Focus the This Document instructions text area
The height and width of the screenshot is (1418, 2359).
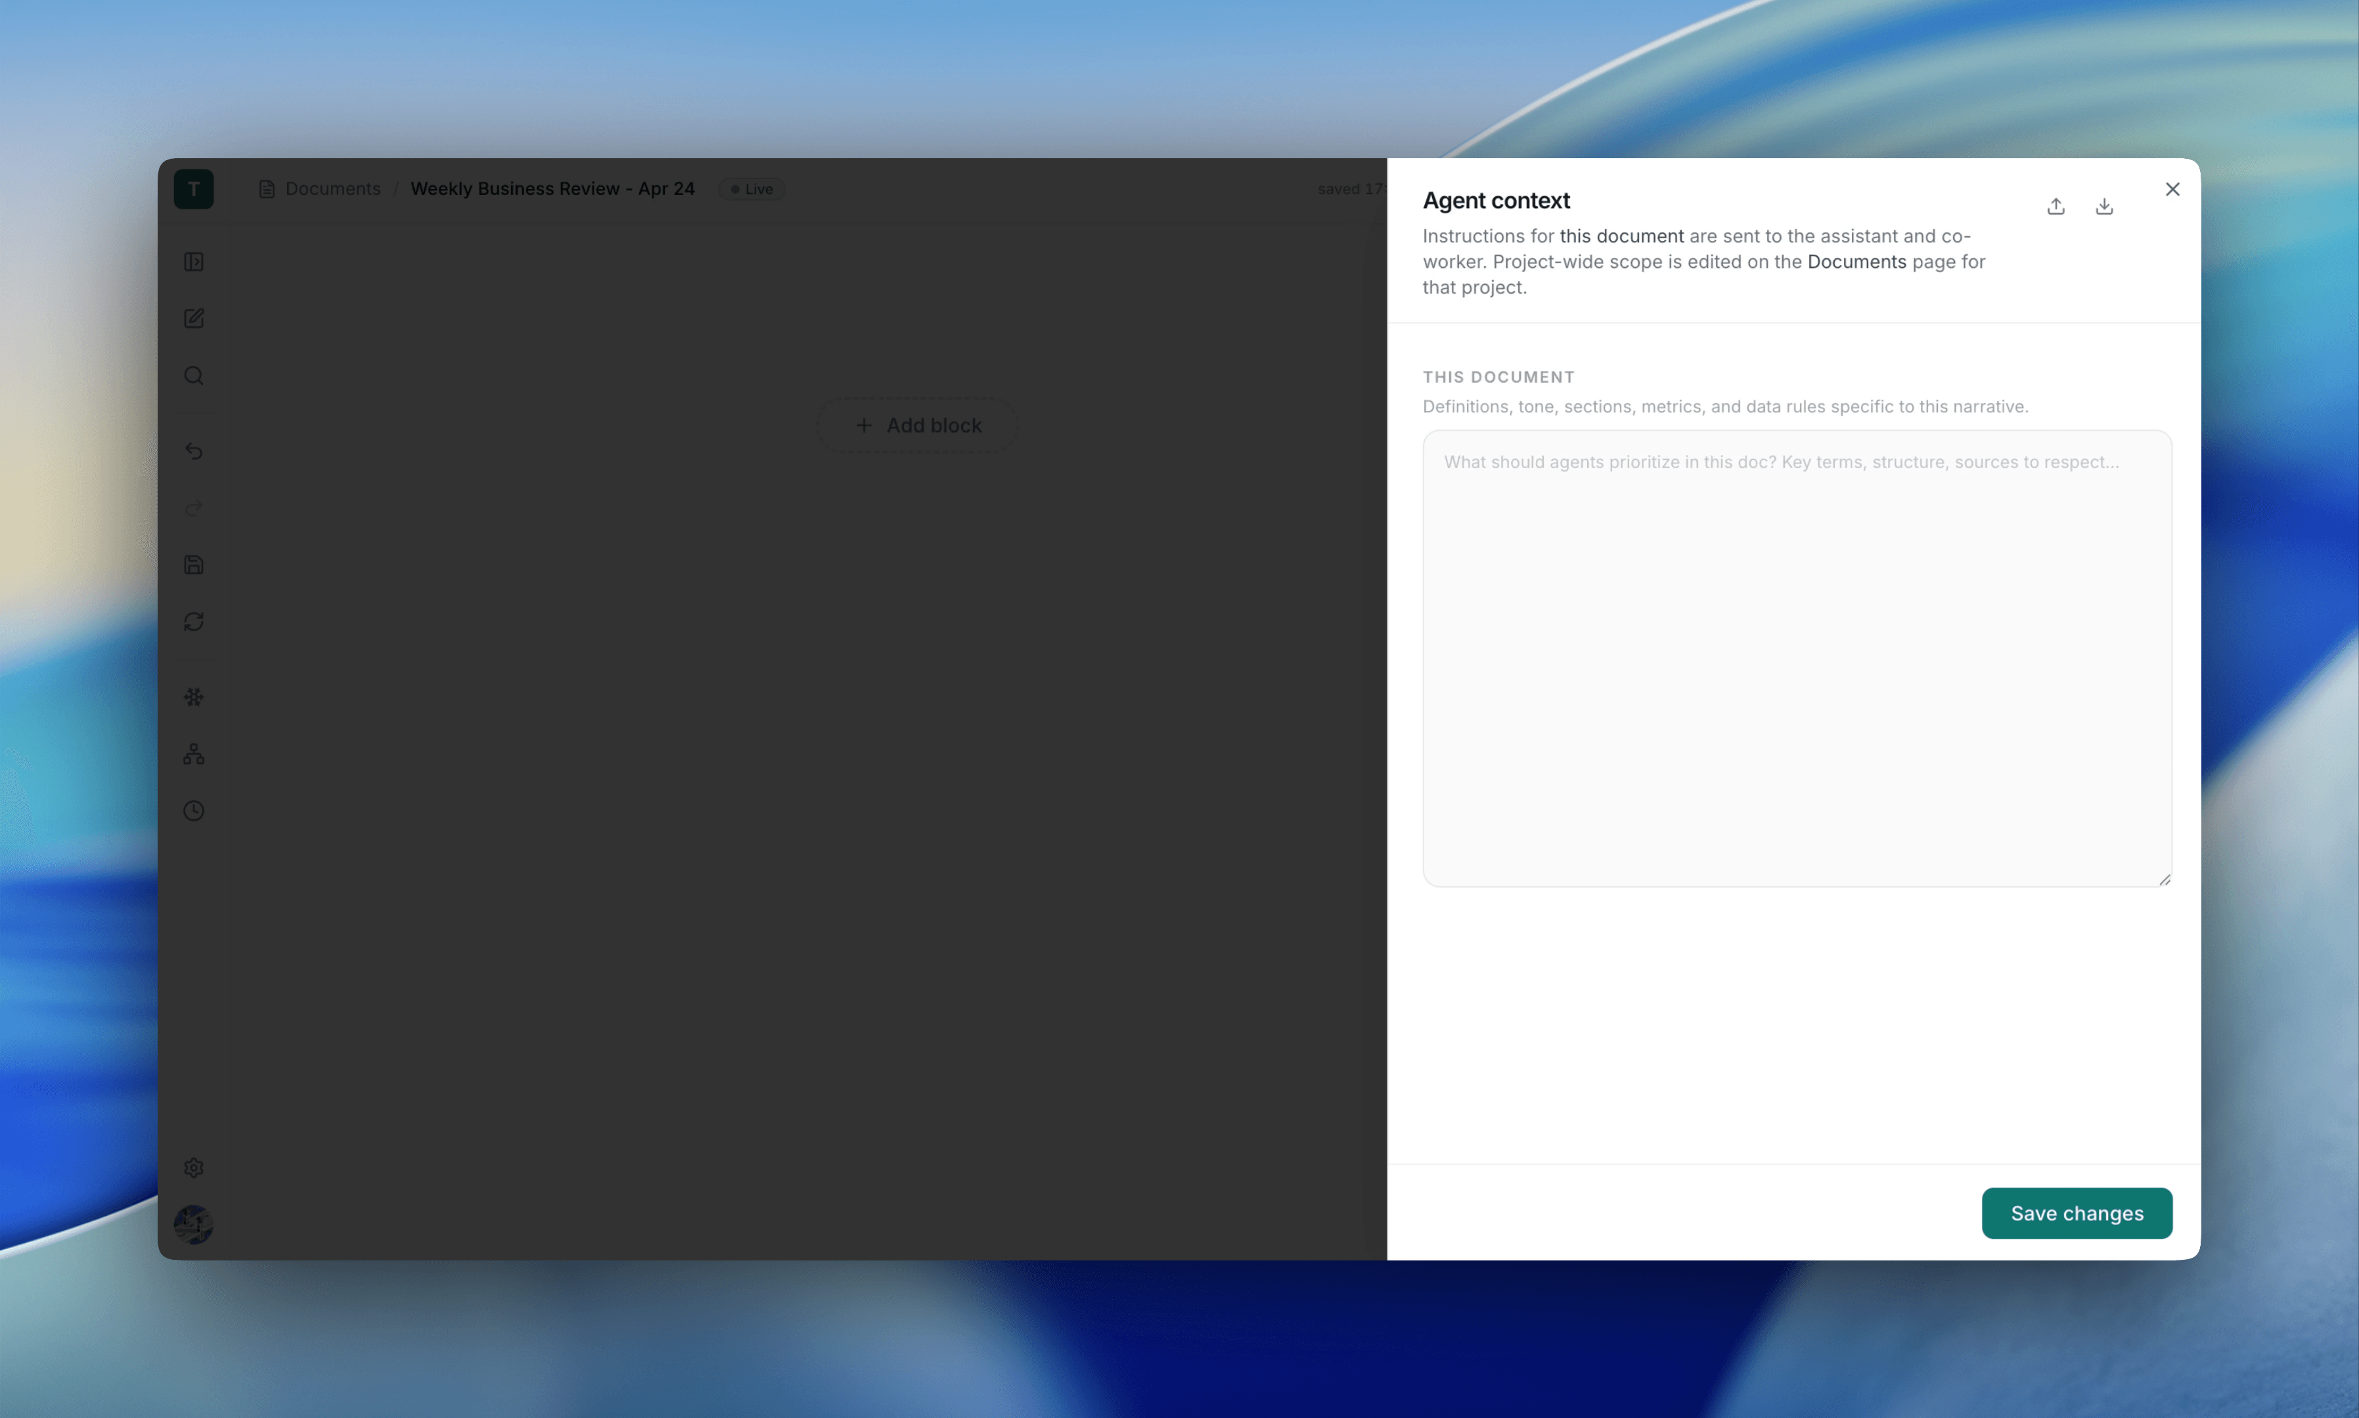pyautogui.click(x=1797, y=658)
